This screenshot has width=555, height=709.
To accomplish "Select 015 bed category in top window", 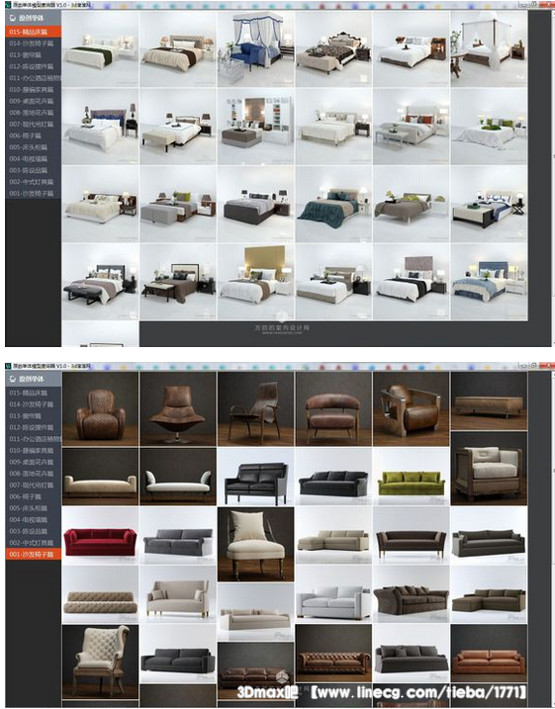I will 33,32.
